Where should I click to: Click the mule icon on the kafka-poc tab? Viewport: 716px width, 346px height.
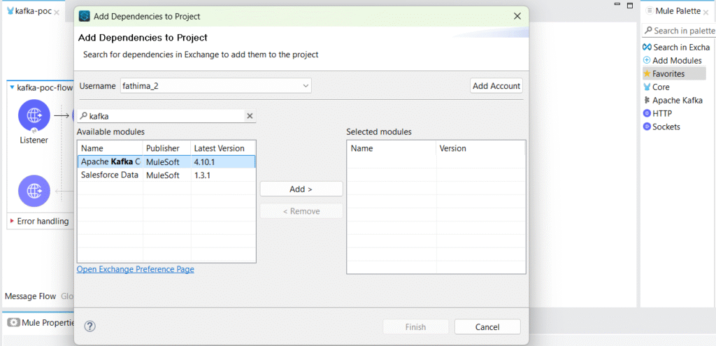[10, 11]
